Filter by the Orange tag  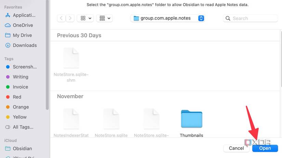tap(17, 107)
